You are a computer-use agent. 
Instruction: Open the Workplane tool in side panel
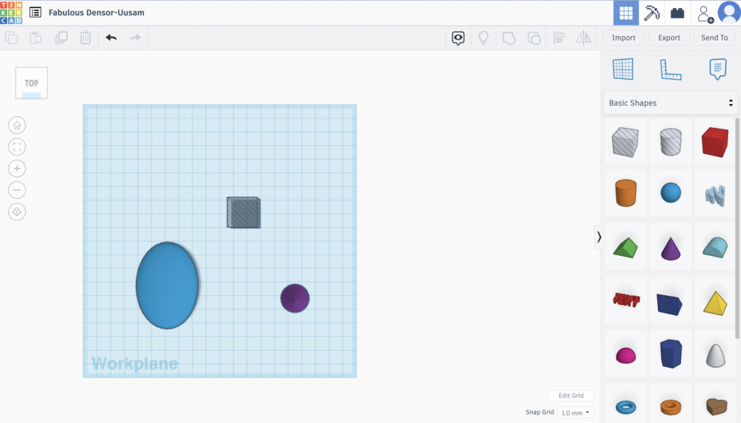pyautogui.click(x=623, y=69)
